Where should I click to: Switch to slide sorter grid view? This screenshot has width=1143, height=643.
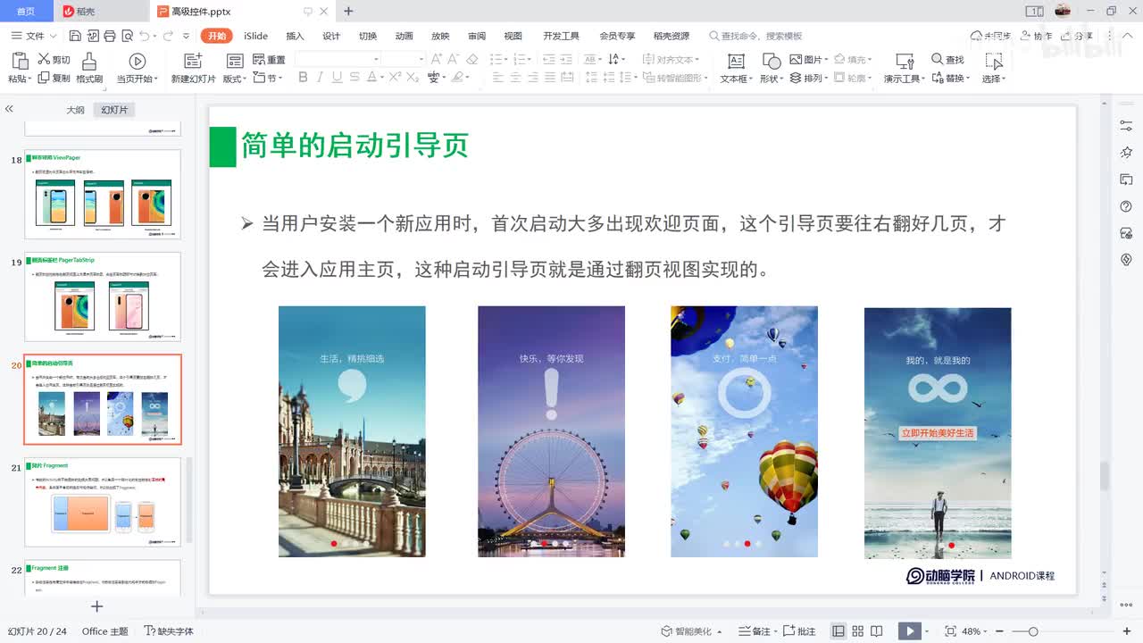[x=857, y=631]
